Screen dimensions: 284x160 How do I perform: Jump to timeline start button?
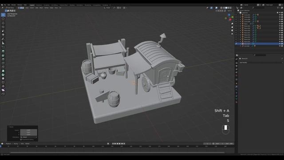(113, 144)
